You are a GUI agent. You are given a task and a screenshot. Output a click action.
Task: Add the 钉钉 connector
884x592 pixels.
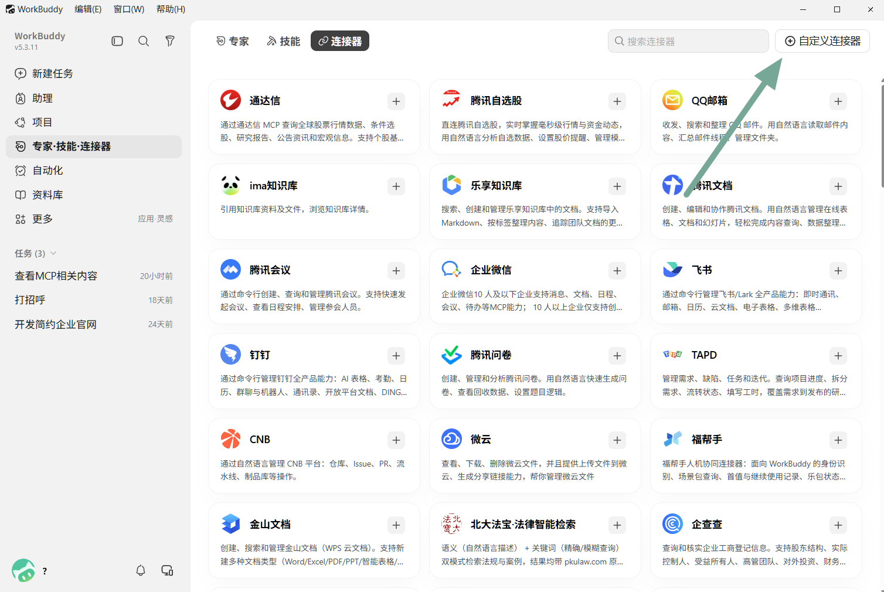(396, 356)
